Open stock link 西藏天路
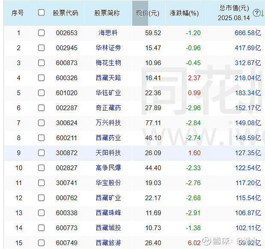 [x=108, y=78]
